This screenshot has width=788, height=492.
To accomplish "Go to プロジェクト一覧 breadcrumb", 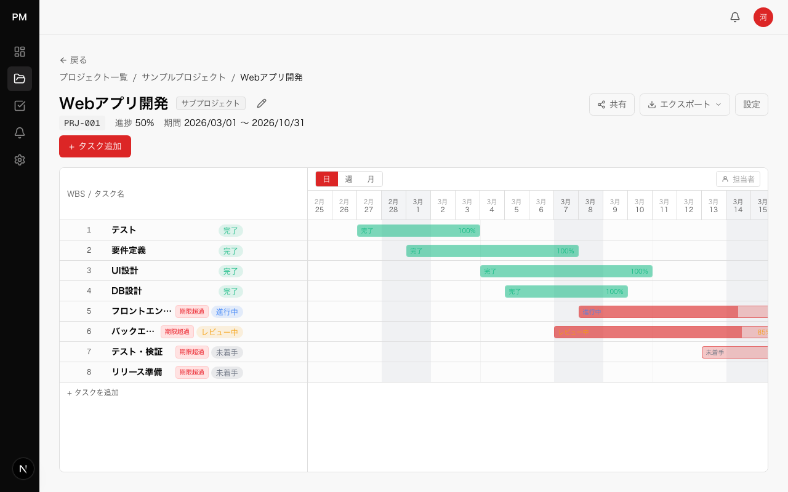I will [x=94, y=77].
